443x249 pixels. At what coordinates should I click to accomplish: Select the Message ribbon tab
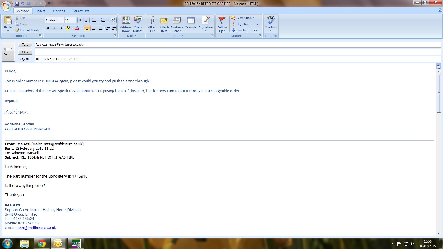tap(22, 11)
